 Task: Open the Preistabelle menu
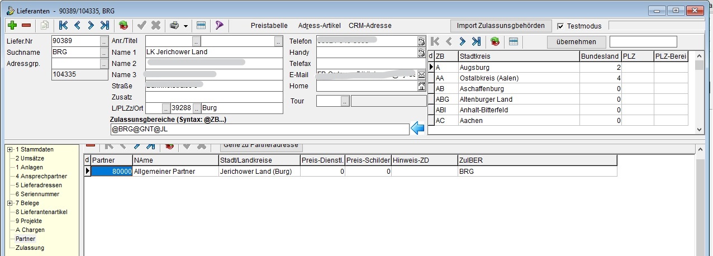click(269, 26)
